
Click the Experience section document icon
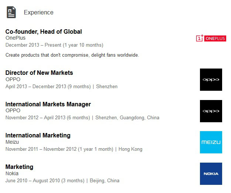click(x=11, y=12)
